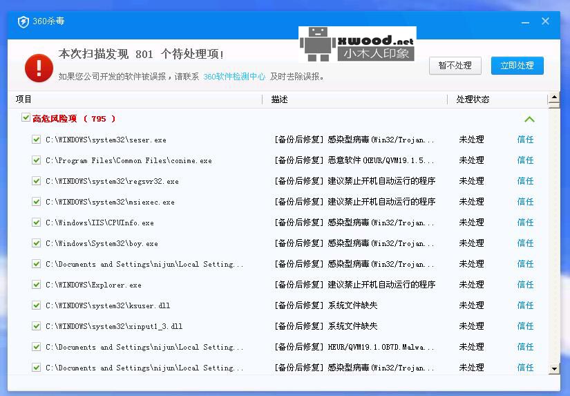
Task: Select the boy.exe file path text
Action: click(102, 243)
